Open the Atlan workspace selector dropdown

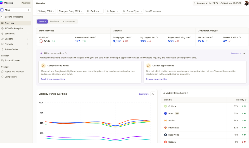click(x=16, y=10)
